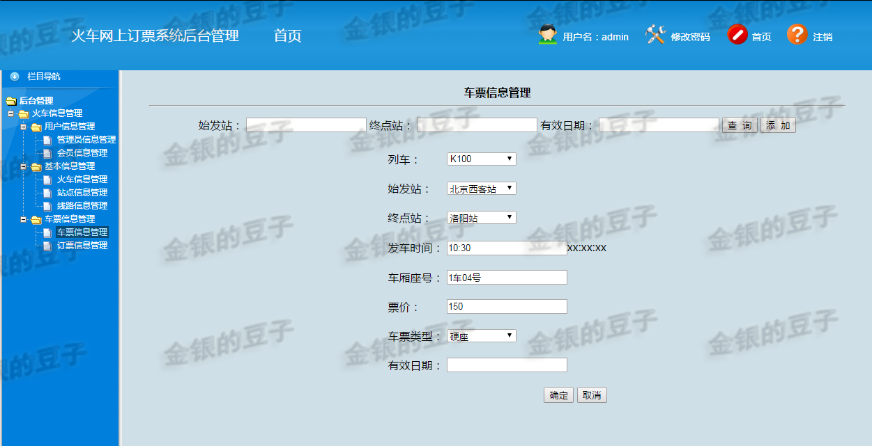Click the folder icon beside 基本信息管理
Viewport: 872px width, 446px height.
36,166
